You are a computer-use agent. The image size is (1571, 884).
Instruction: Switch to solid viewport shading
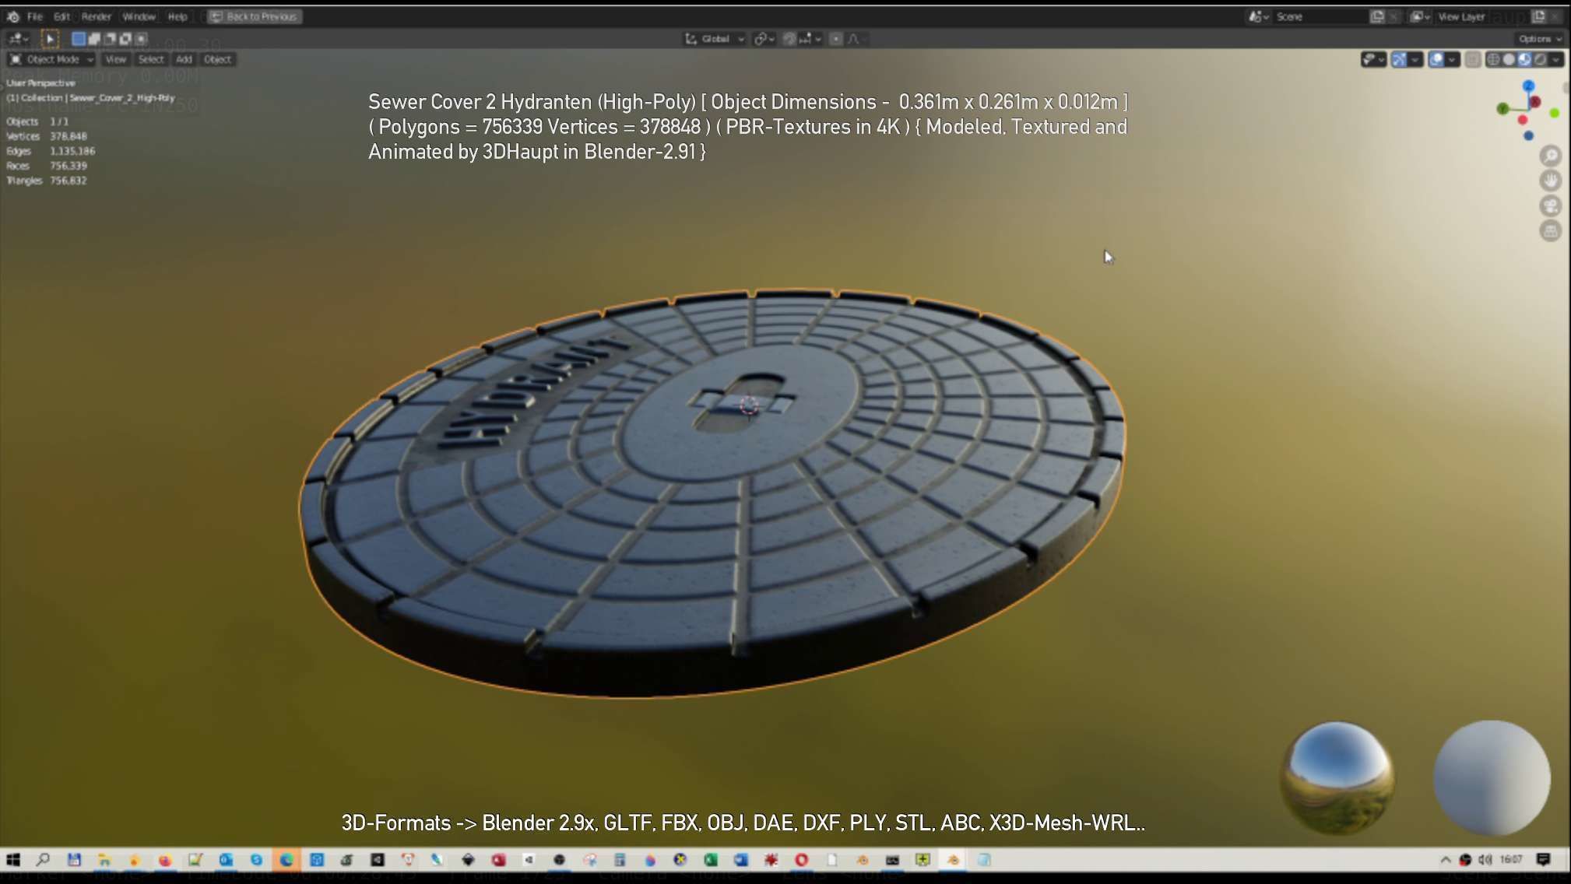tap(1509, 60)
